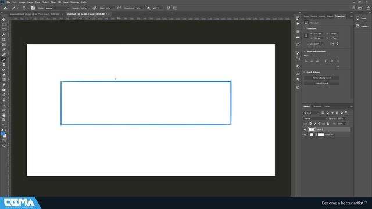
Task: Click the search icon at top right
Action: [x=354, y=8]
